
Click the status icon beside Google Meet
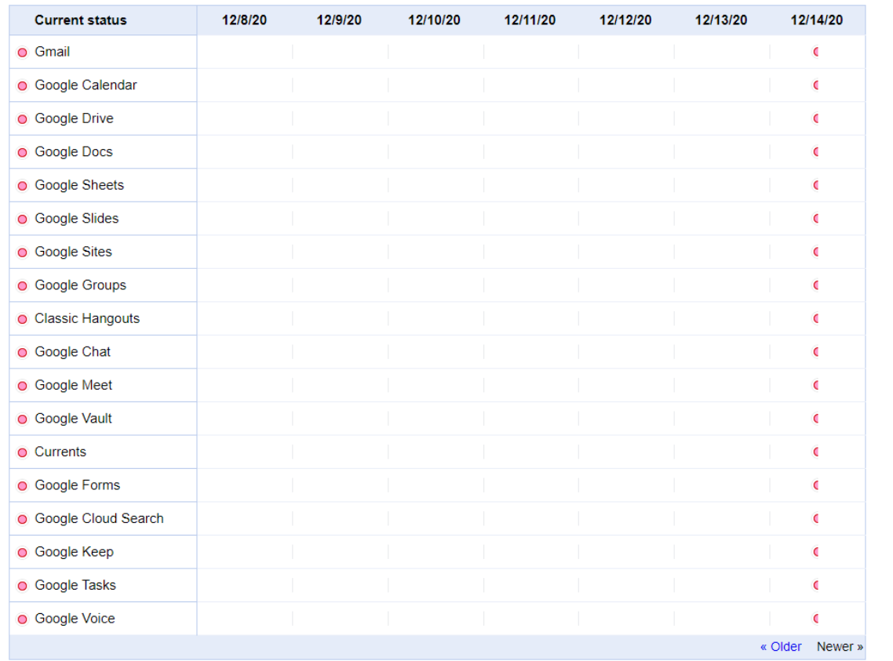[x=23, y=386]
